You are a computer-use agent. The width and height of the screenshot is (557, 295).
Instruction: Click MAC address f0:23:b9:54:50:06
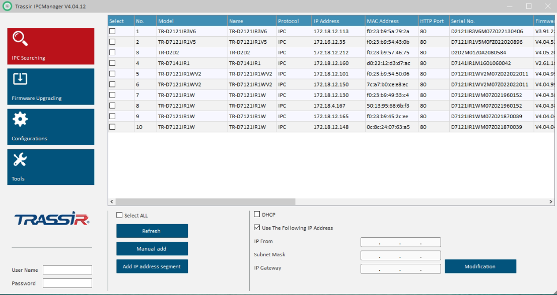(x=388, y=74)
